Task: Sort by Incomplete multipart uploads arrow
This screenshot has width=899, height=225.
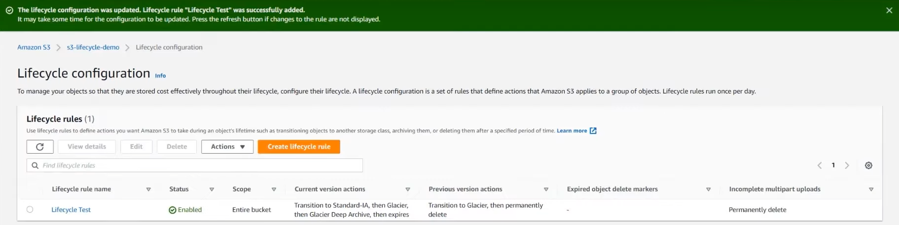Action: [871, 190]
